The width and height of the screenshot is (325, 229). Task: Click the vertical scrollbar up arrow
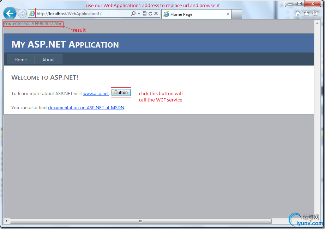click(x=317, y=23)
